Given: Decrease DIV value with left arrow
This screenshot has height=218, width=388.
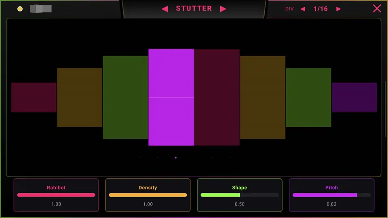Looking at the screenshot, I should click(303, 9).
